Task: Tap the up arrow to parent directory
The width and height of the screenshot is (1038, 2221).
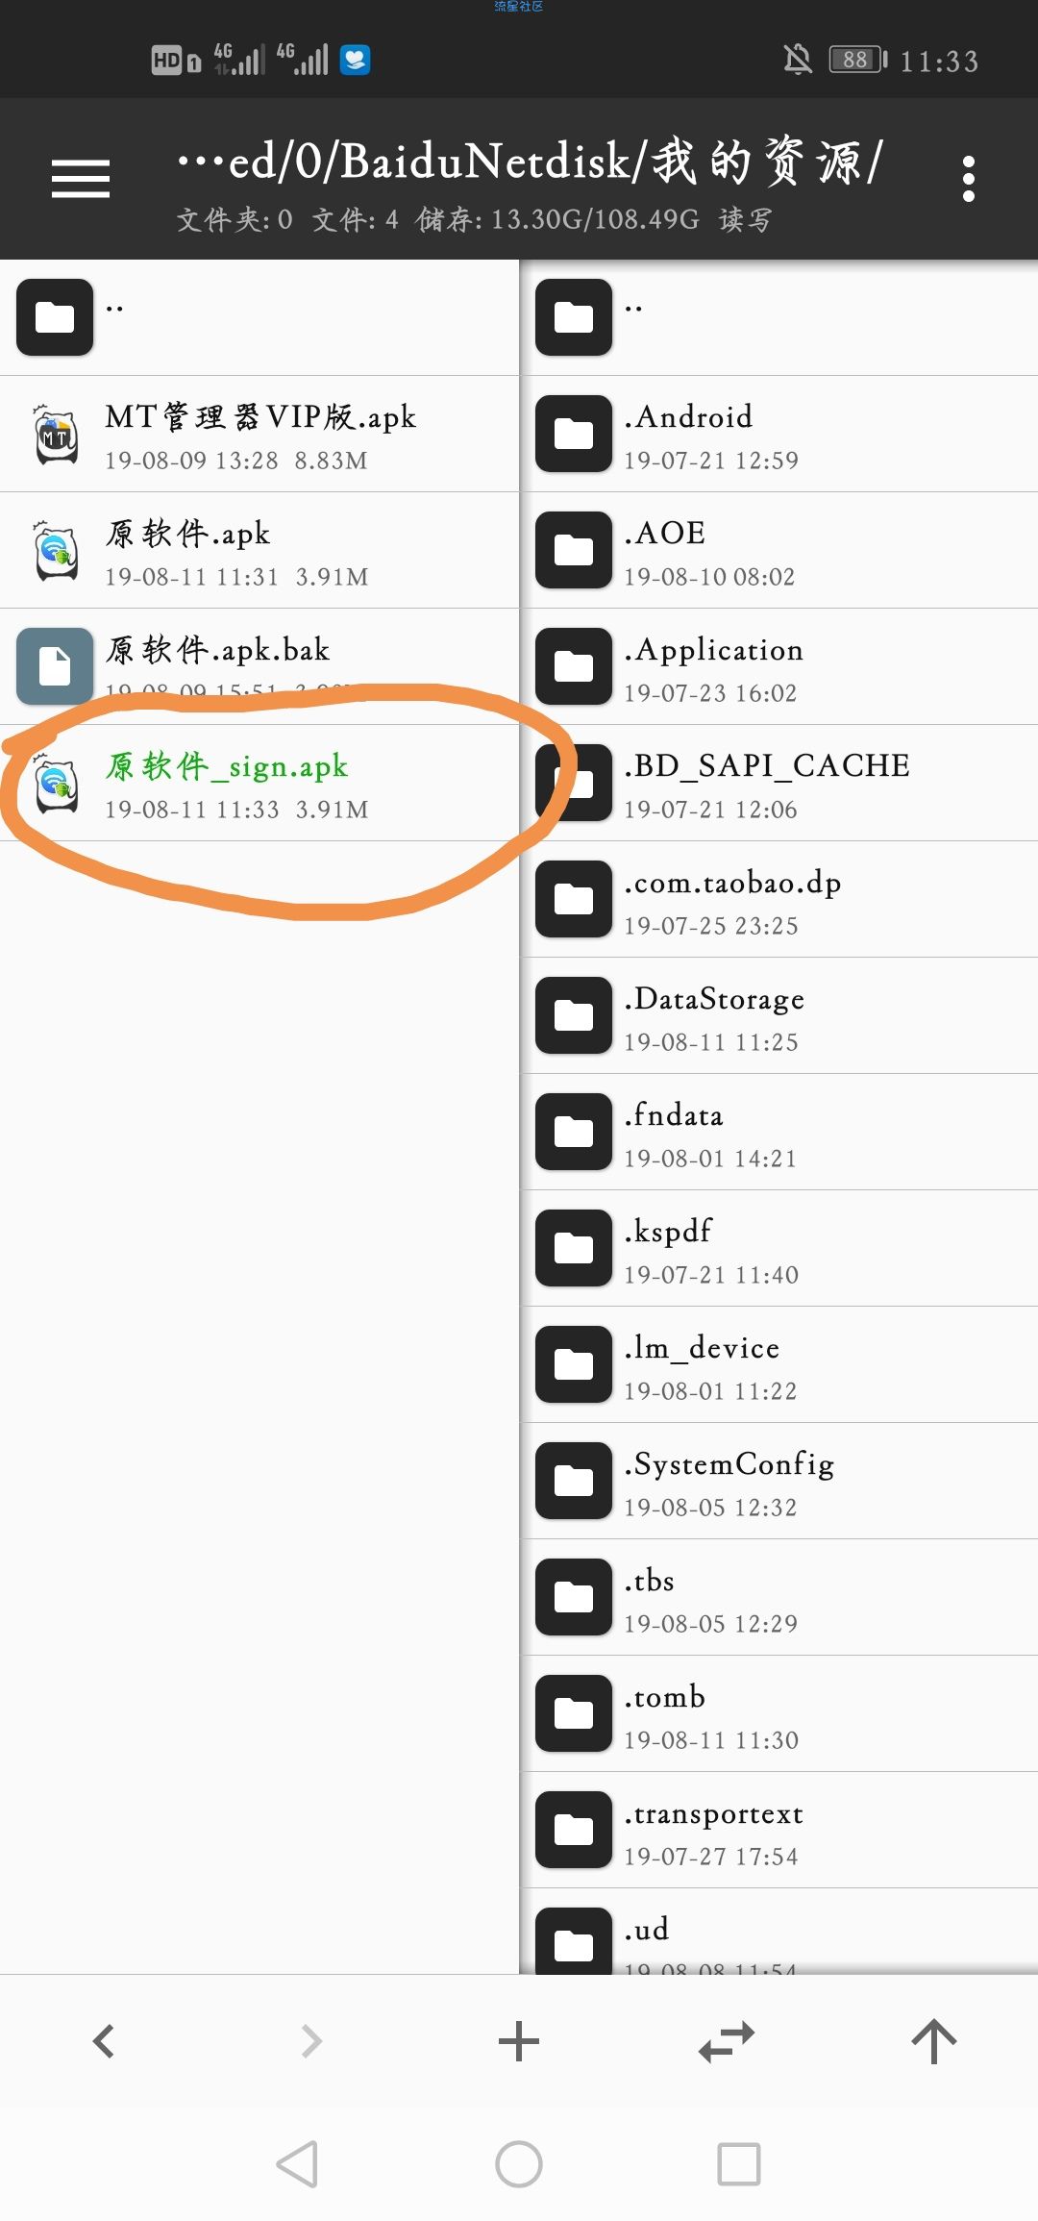Action: pyautogui.click(x=934, y=2040)
